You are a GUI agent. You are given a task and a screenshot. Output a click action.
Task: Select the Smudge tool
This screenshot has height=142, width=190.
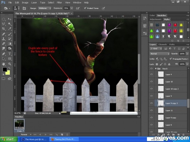[x=3, y=48]
